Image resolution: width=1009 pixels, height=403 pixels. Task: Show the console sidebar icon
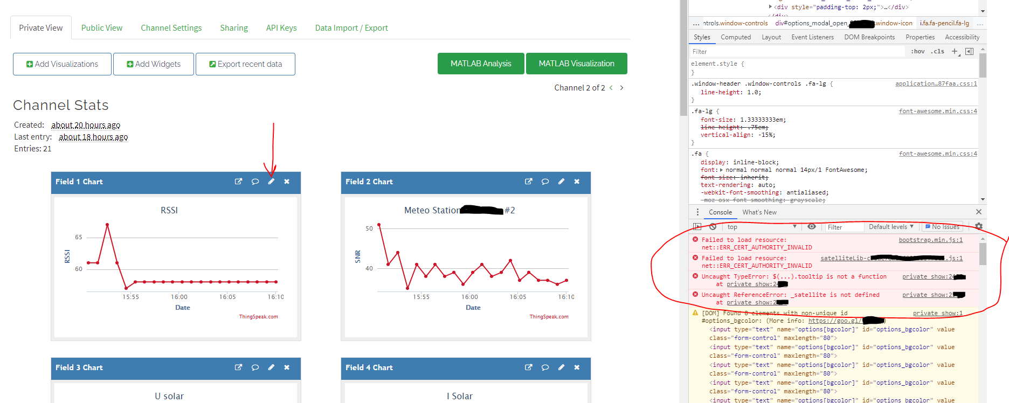[697, 227]
